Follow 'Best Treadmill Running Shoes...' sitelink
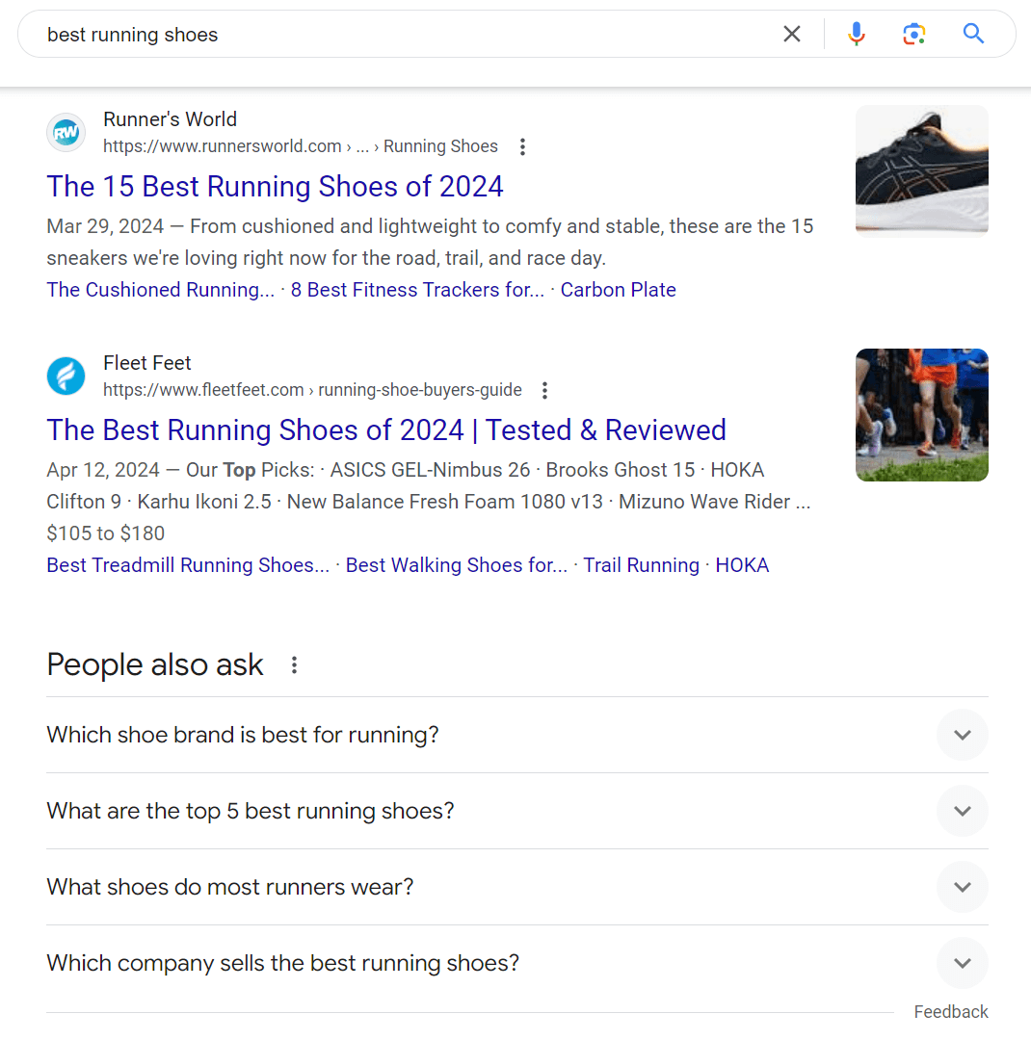The height and width of the screenshot is (1040, 1031). (x=188, y=565)
